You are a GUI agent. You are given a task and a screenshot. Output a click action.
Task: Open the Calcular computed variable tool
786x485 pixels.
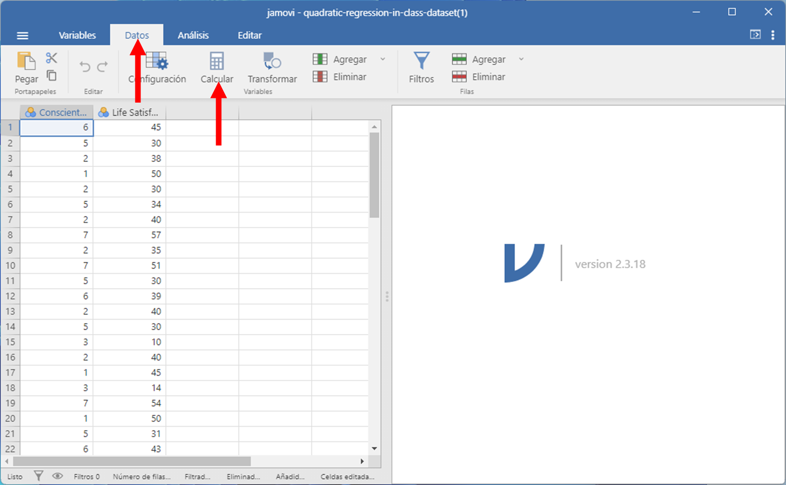pos(217,68)
